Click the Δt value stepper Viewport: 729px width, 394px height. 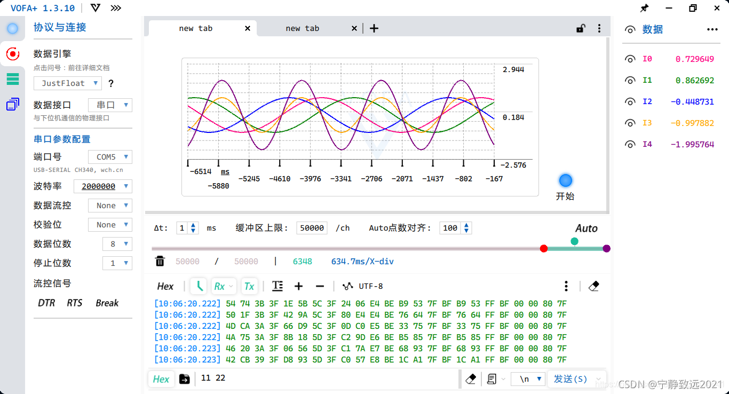click(187, 228)
